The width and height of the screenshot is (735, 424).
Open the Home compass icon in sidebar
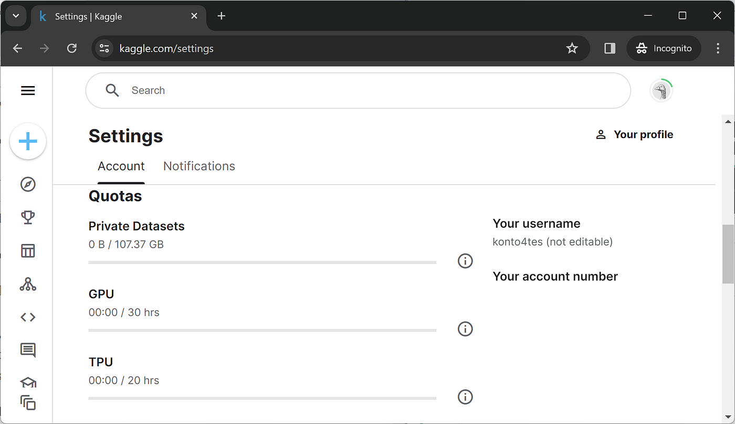[28, 184]
